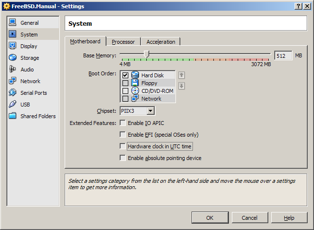Click the Network boot device icon
Screen dimensions: 314x230
[x=135, y=98]
